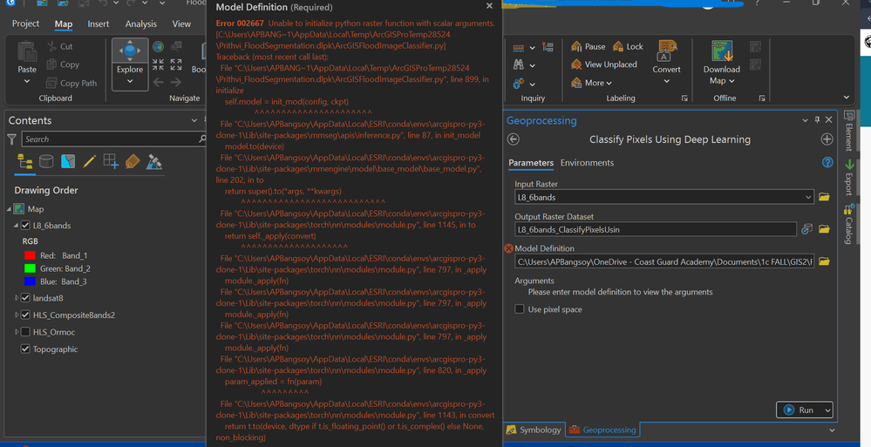Click the Geoprocessing back arrow

514,139
